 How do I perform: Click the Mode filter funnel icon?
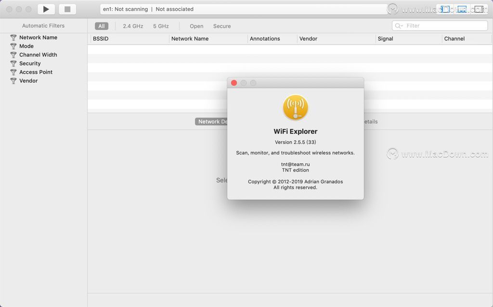13,46
